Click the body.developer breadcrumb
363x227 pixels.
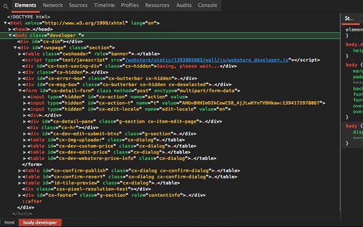click(40, 222)
